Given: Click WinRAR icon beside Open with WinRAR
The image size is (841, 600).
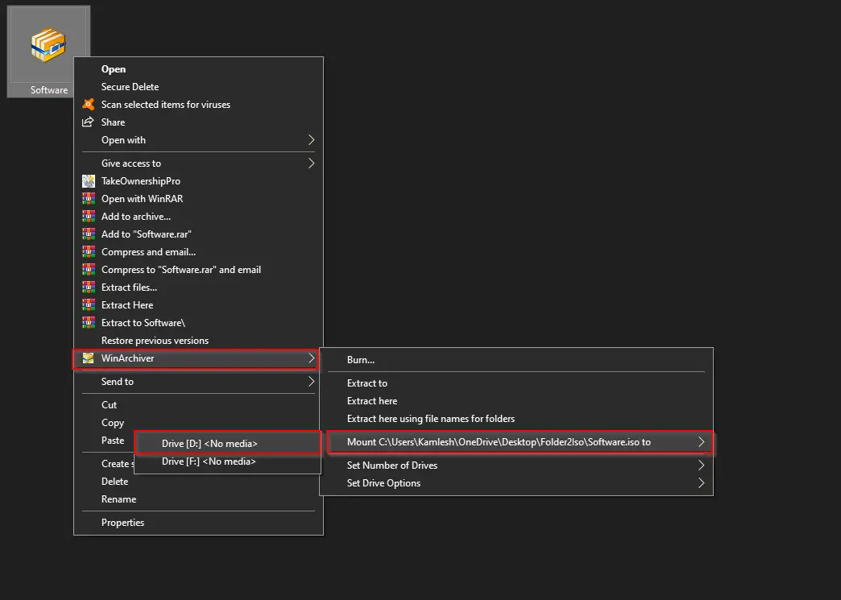Looking at the screenshot, I should point(88,198).
